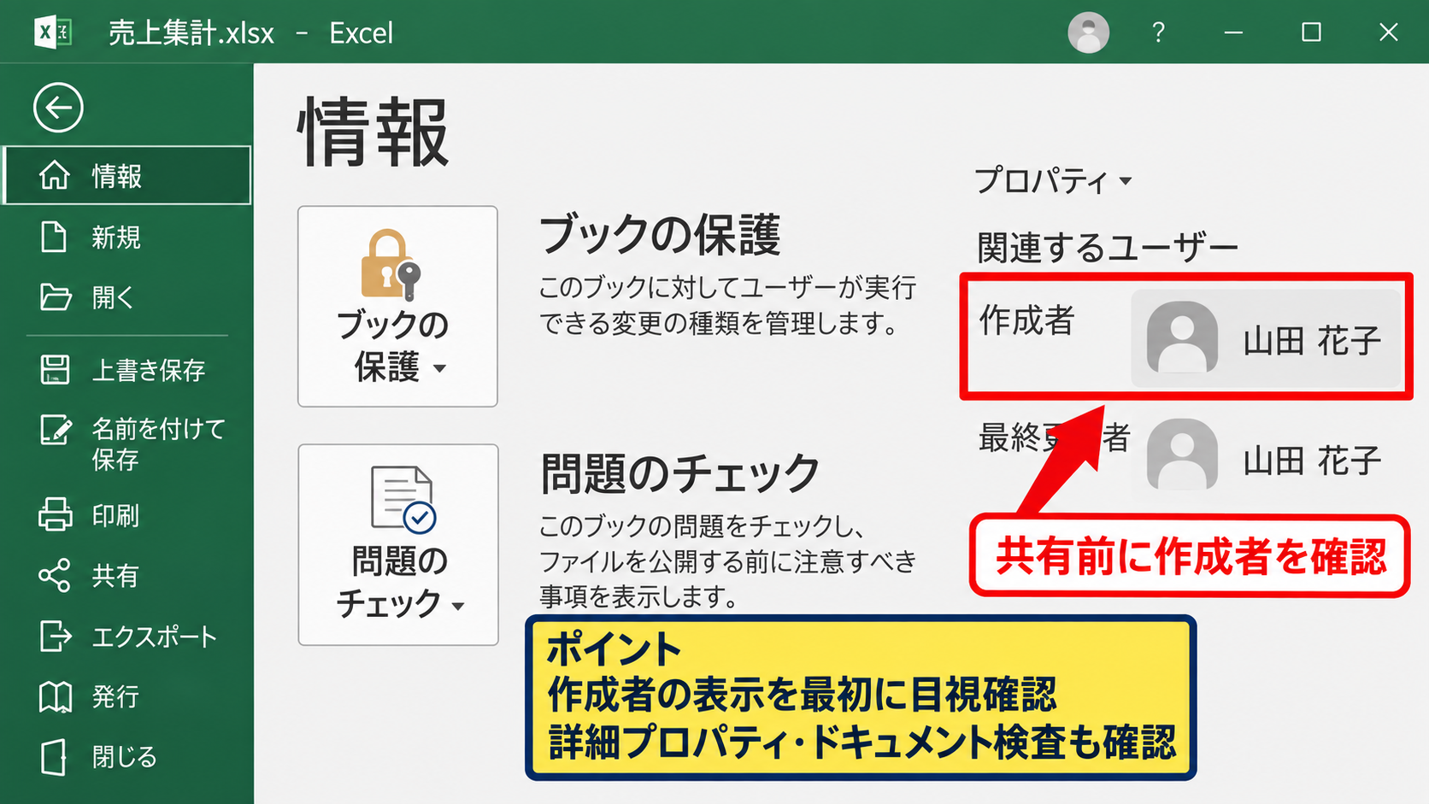Close the Excel window

pos(1389,32)
